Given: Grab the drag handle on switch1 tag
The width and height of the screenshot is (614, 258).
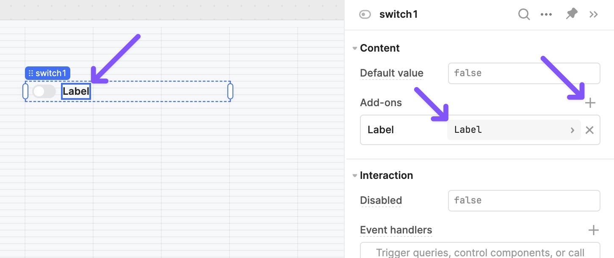Looking at the screenshot, I should (30, 73).
